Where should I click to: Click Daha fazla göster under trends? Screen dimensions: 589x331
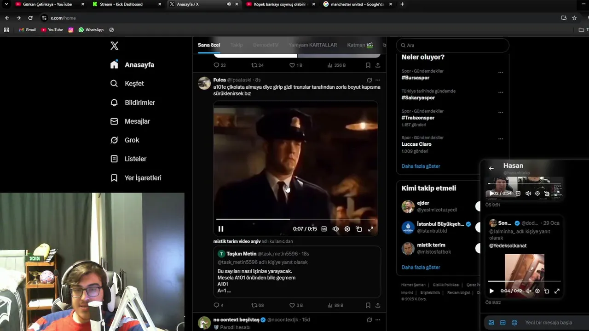421,166
